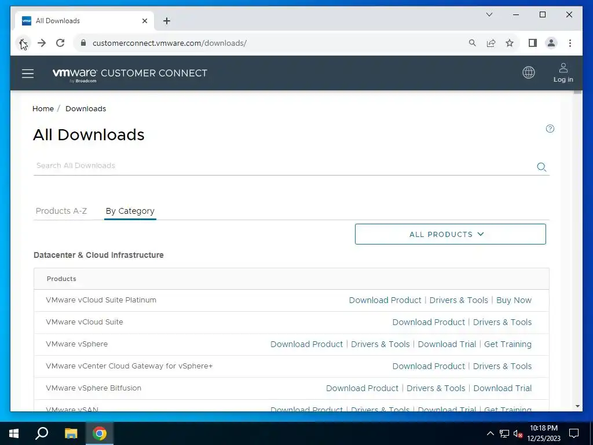
Task: Drivers & Tools for VMware vSphere
Action: tap(380, 344)
